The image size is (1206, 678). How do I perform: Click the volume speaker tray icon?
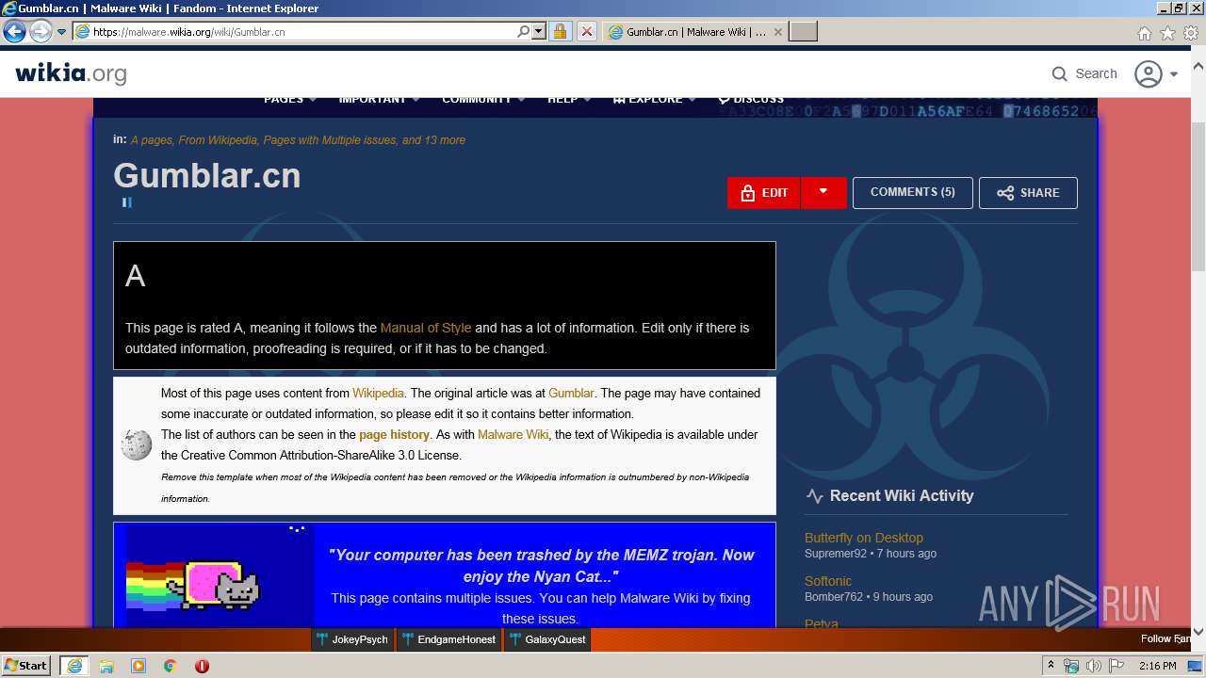tap(1094, 666)
